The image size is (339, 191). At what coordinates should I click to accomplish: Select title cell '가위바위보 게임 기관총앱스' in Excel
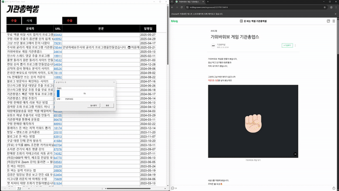[x=30, y=52]
